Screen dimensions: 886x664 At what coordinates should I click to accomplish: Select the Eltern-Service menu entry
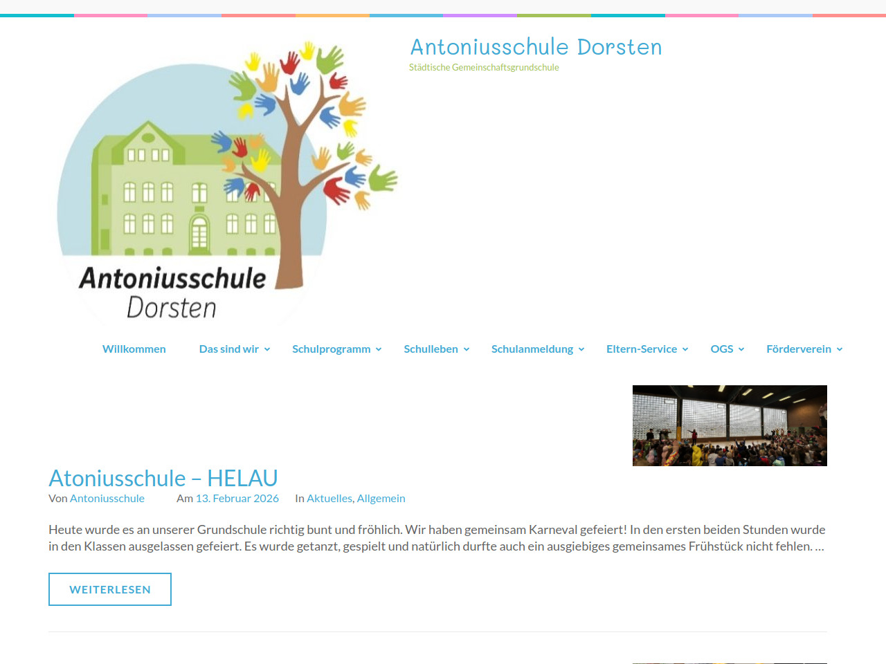click(641, 349)
